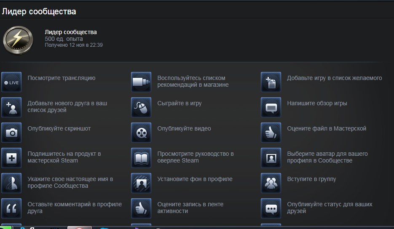
Task: Click 'Оставьте комментарий в профиле друга'
Action: [x=75, y=208]
